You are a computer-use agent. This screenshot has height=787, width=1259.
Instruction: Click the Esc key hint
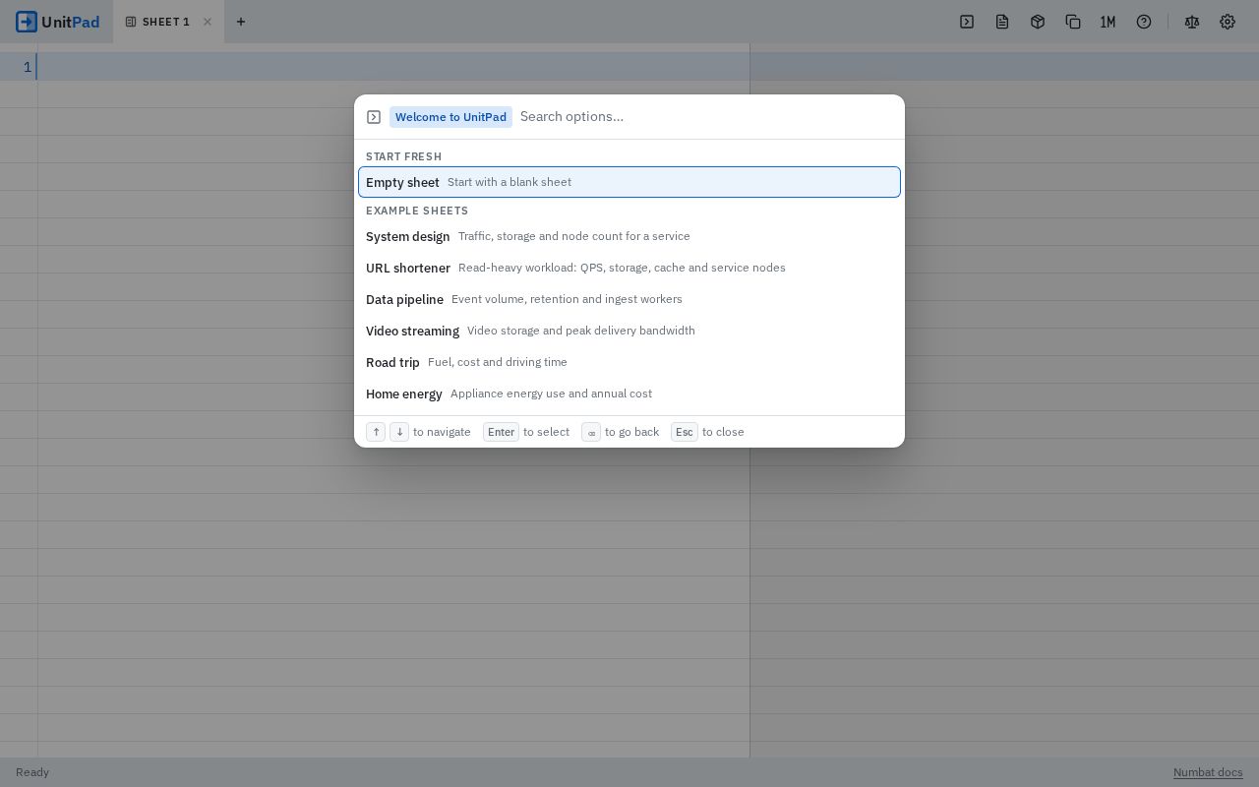click(685, 432)
